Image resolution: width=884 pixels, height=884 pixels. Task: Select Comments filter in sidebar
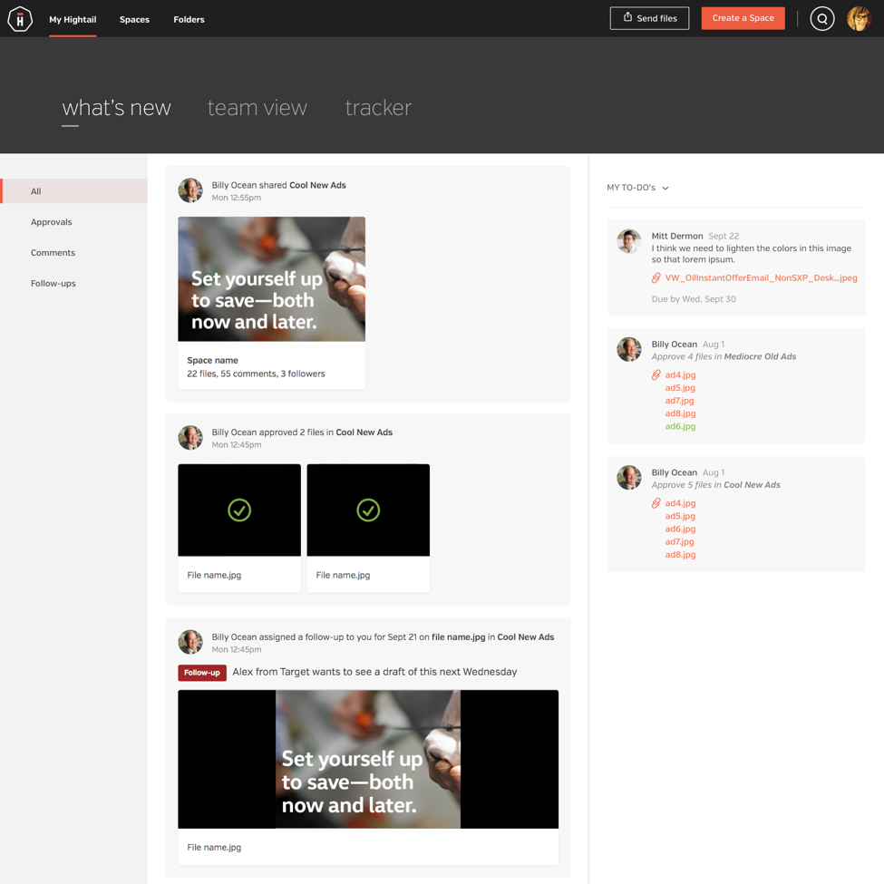[53, 253]
